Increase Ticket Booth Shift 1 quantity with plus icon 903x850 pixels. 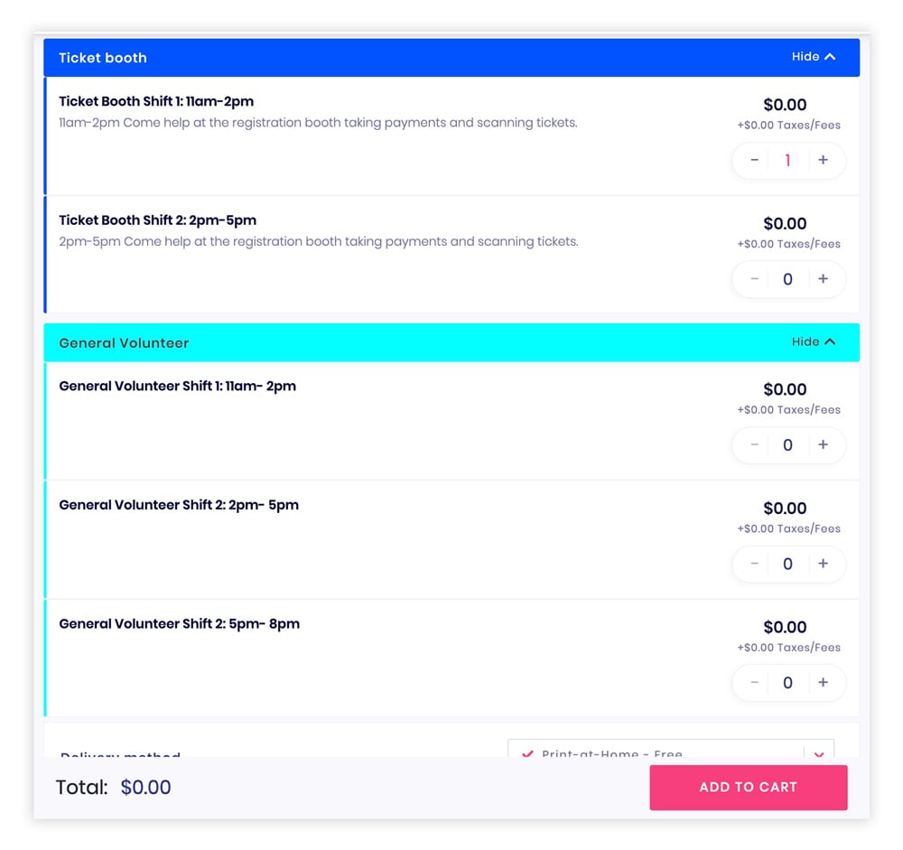[x=823, y=160]
